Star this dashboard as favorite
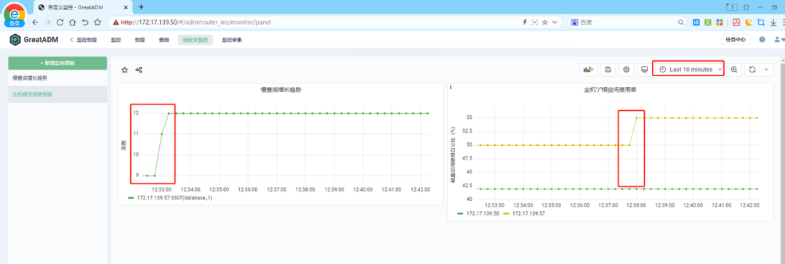 tap(125, 70)
